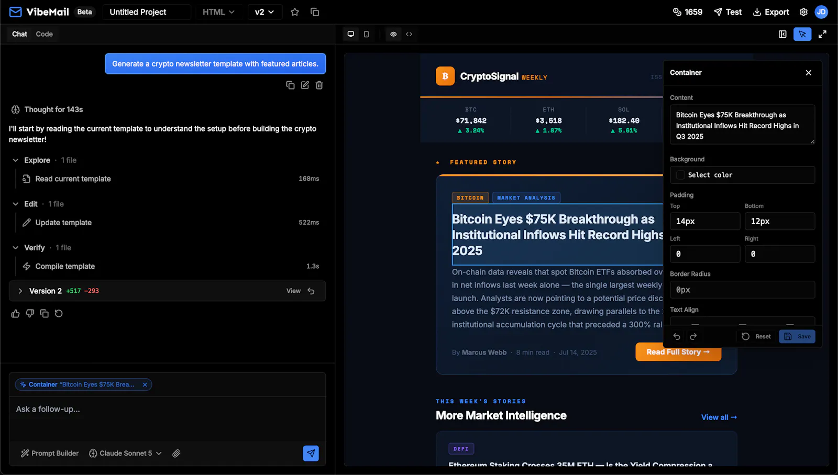Open v2 version dropdown
This screenshot has width=838, height=475.
[x=264, y=12]
